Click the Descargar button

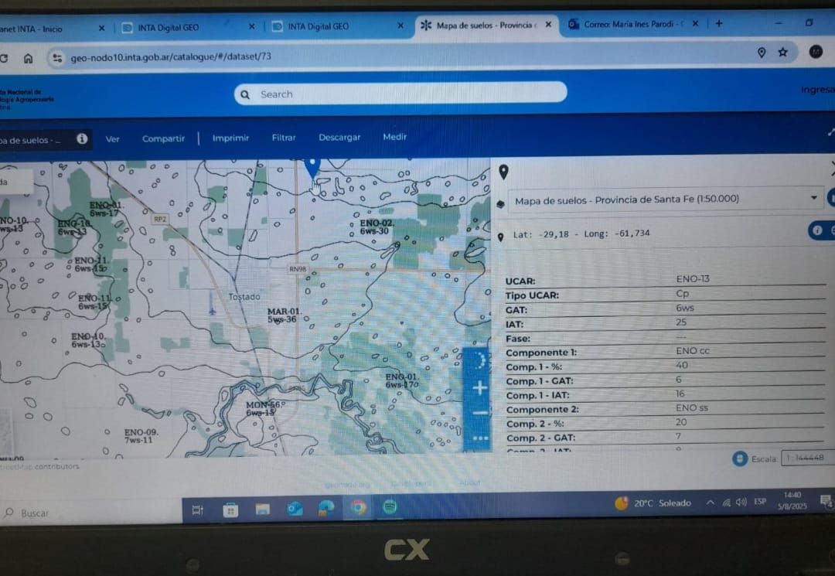tap(339, 138)
